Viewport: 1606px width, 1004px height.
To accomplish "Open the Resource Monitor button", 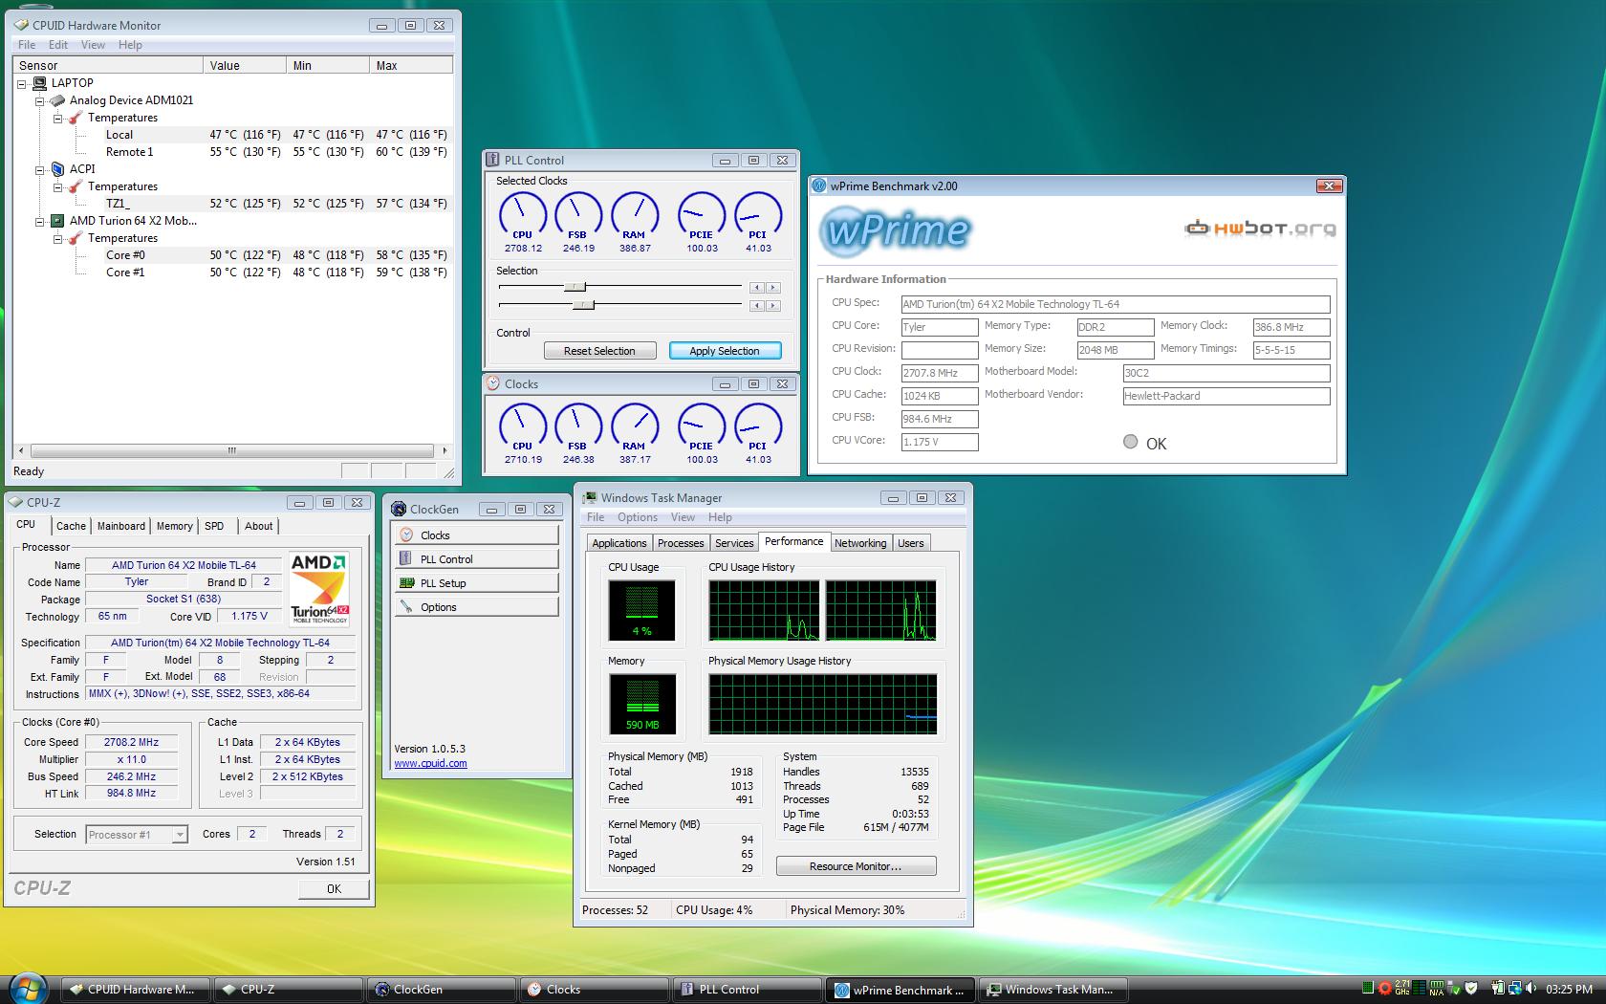I will click(856, 866).
